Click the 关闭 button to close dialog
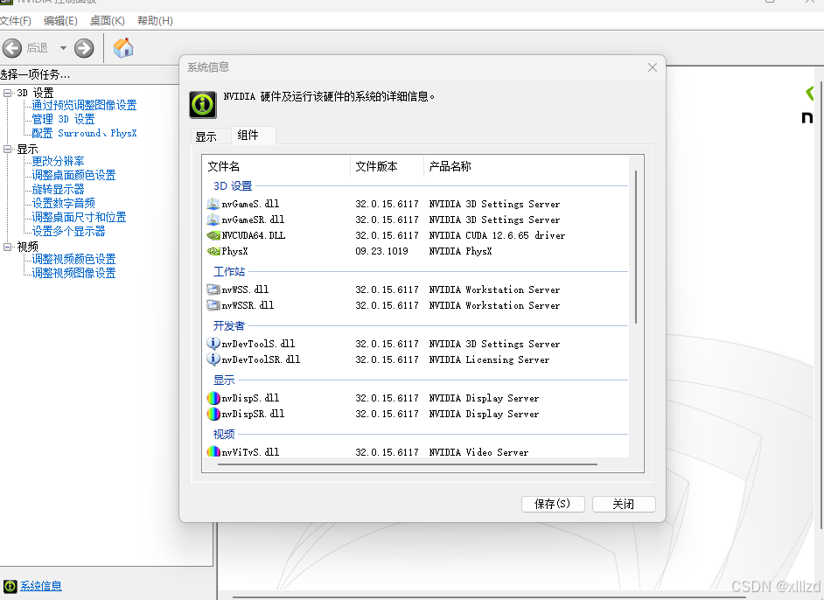The image size is (824, 600). coord(624,504)
